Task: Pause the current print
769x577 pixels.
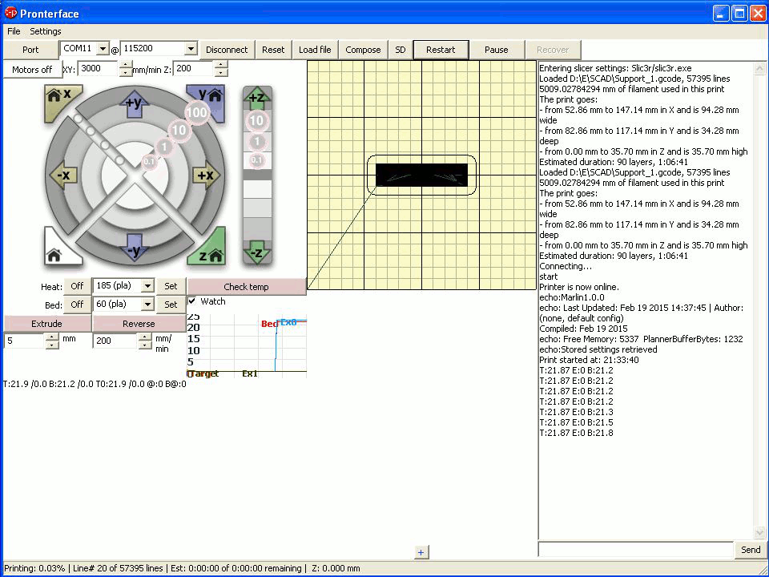Action: [496, 50]
